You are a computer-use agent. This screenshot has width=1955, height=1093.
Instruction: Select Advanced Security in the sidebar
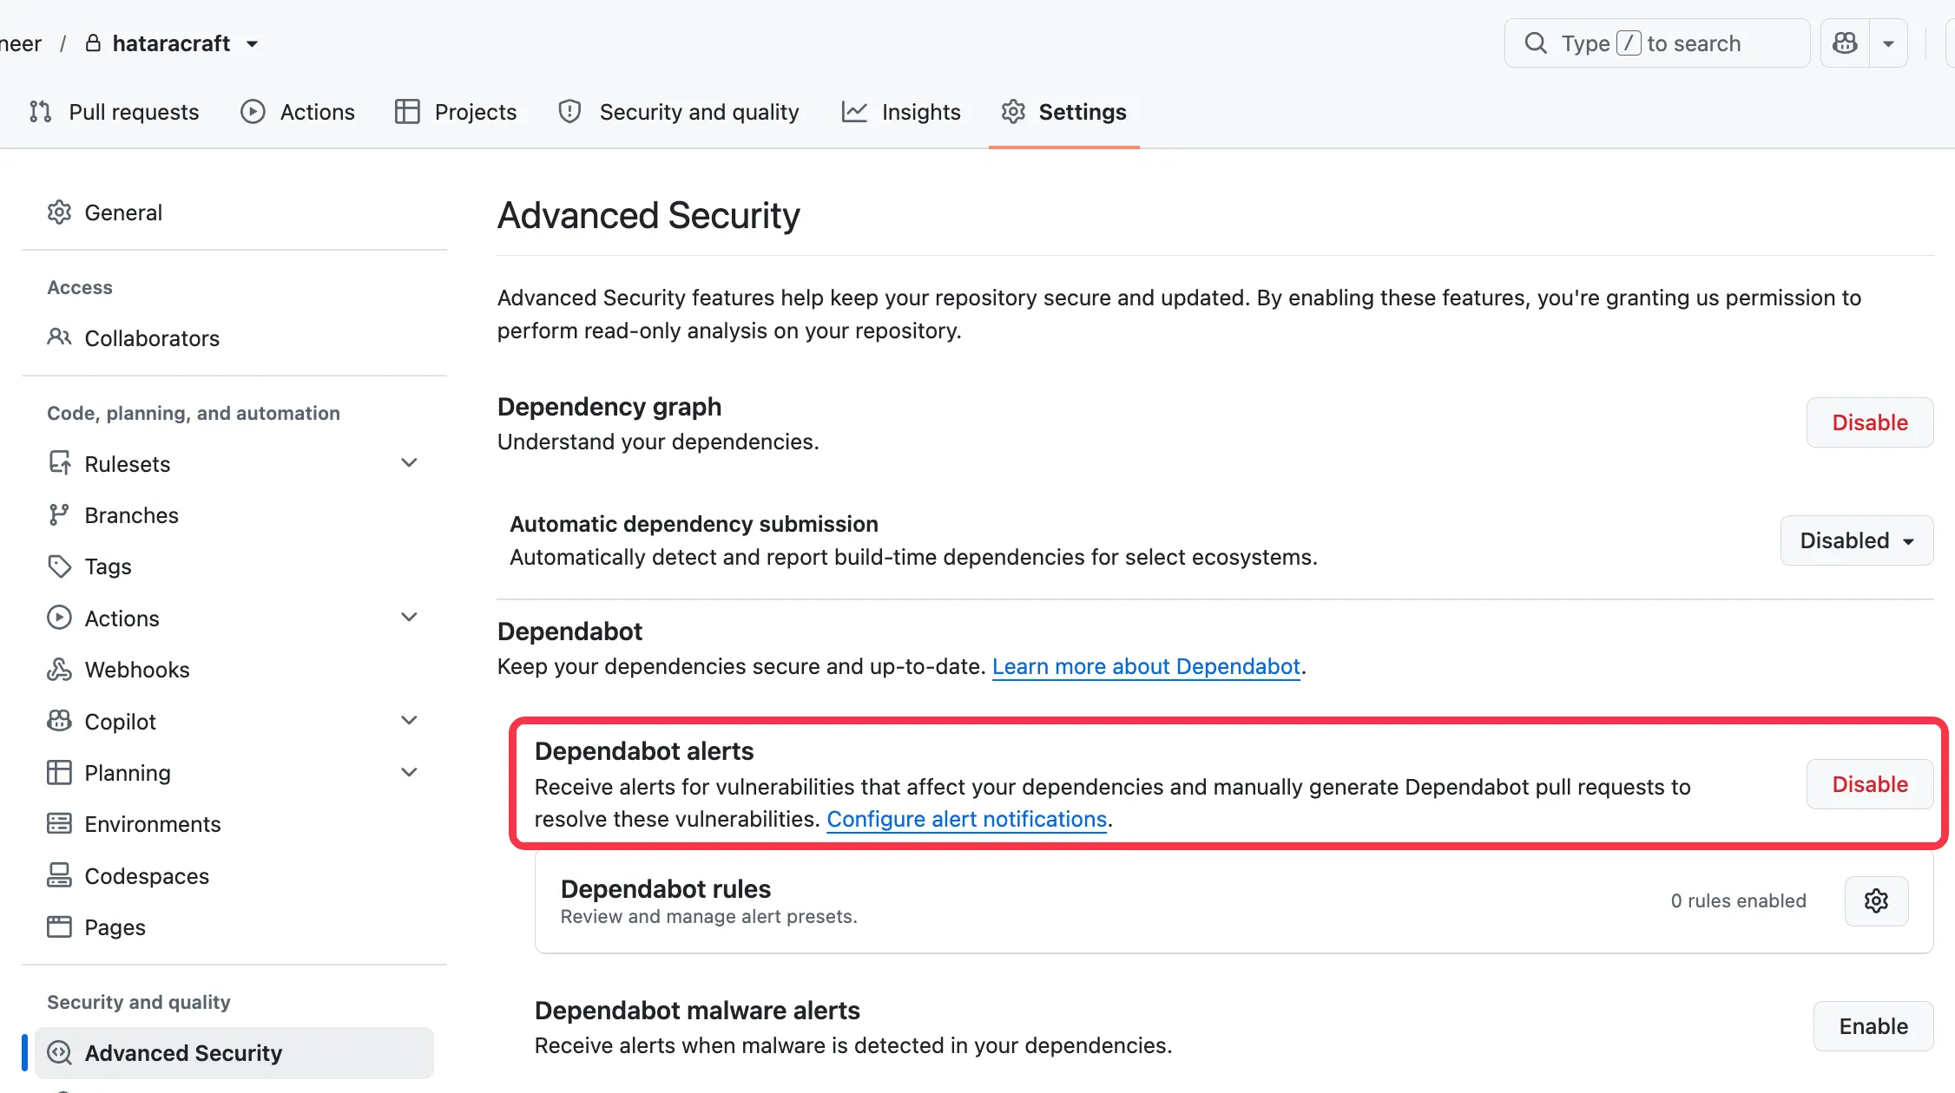(234, 1053)
